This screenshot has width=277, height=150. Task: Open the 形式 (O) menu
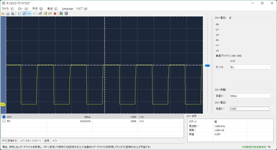(38, 8)
